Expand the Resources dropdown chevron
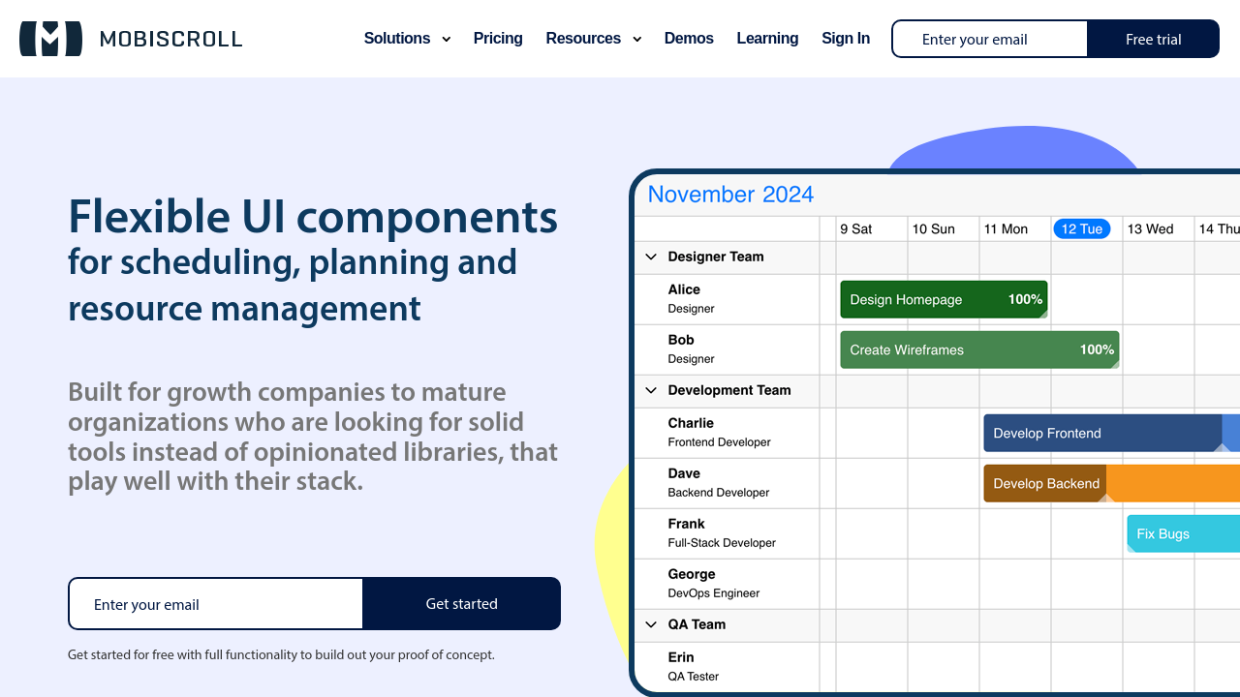1240x697 pixels. (x=636, y=40)
